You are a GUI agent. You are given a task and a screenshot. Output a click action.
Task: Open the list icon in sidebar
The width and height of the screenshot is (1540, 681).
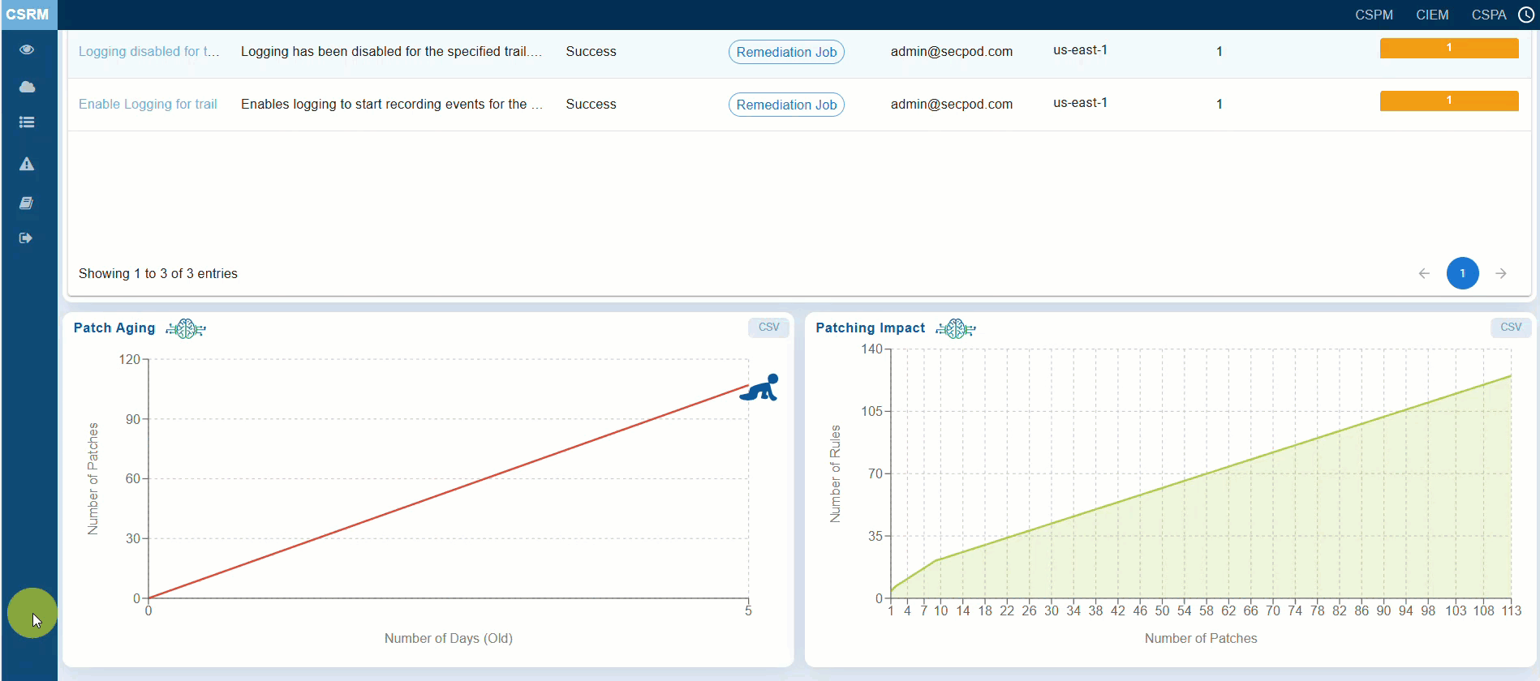(x=27, y=122)
